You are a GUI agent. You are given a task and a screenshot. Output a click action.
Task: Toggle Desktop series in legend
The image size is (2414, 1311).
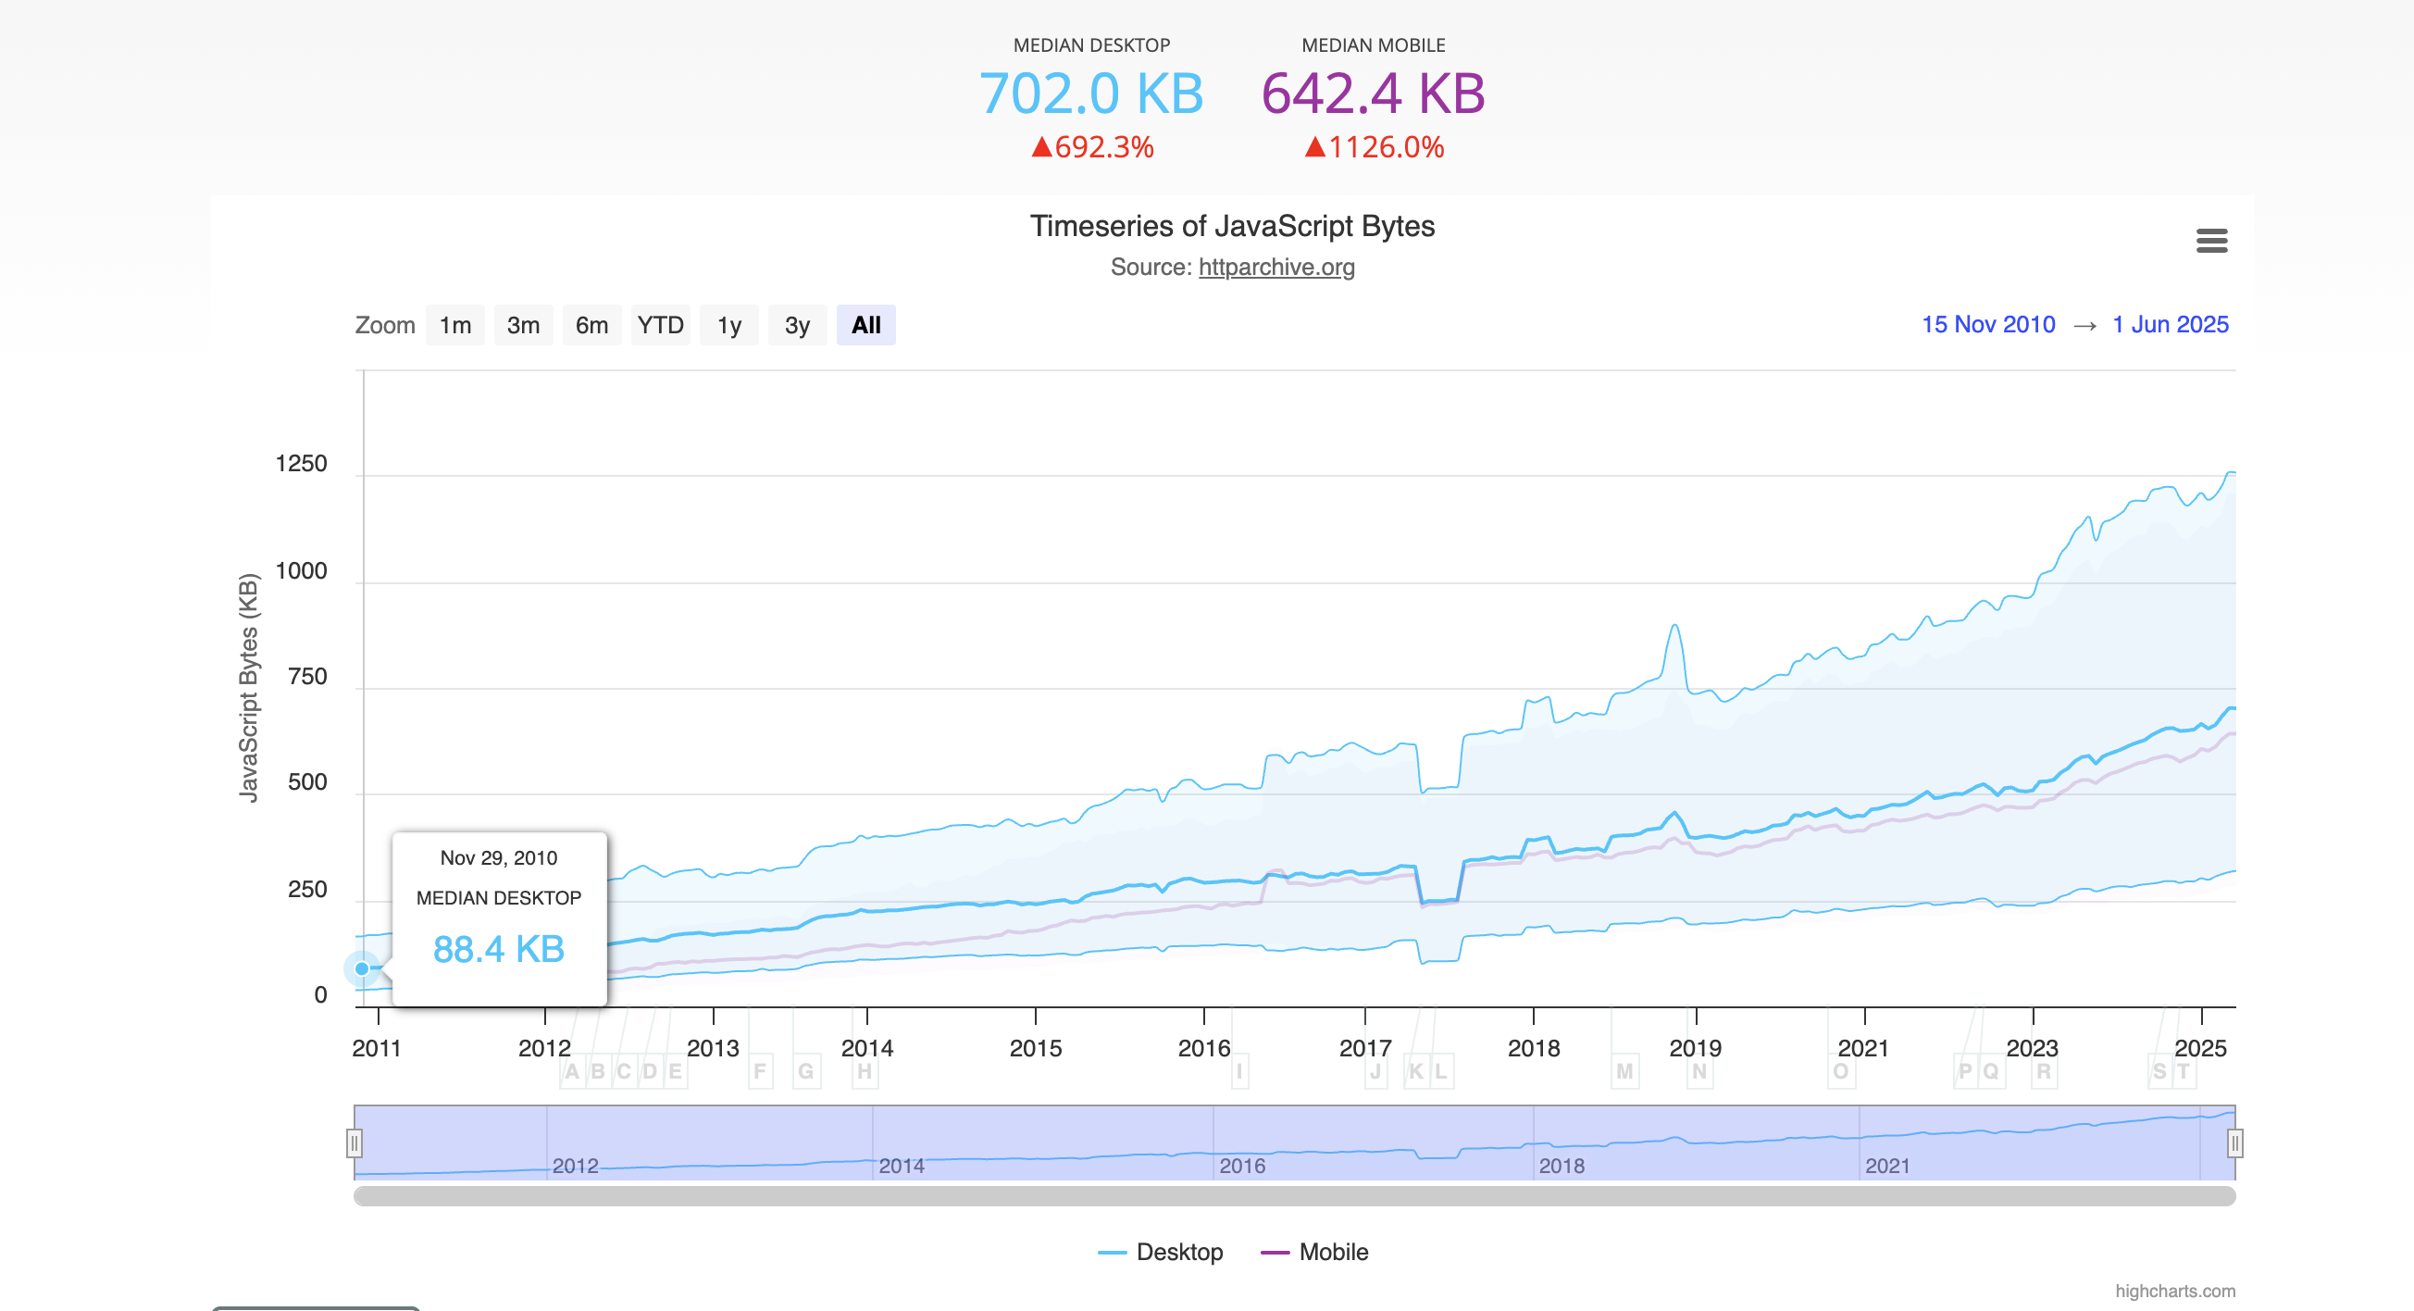(x=1160, y=1252)
